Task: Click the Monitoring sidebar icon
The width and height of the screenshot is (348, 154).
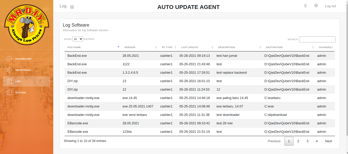Action: [9, 70]
